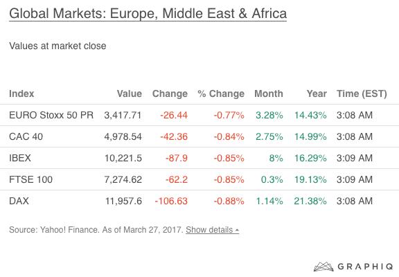The image size is (399, 277).
Task: Click the Show details link
Action: pos(209,230)
